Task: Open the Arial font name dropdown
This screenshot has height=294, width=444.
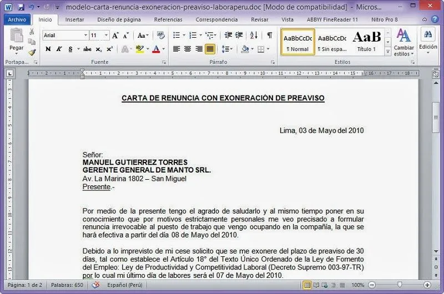Action: coord(85,36)
